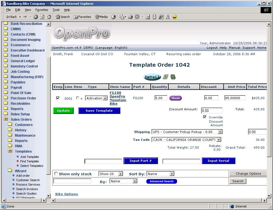Toggle Override Discount Amount checkbox
The width and height of the screenshot is (273, 210).
[205, 117]
